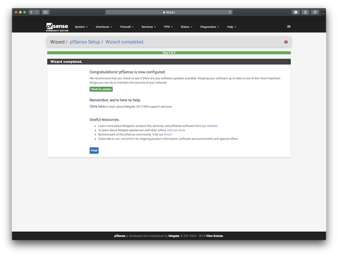Click the 'Wizard completed.' panel header
The height and width of the screenshot is (256, 338).
tap(169, 61)
